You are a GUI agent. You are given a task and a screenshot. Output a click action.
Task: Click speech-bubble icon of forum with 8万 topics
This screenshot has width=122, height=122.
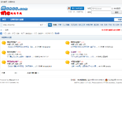pos(4,62)
